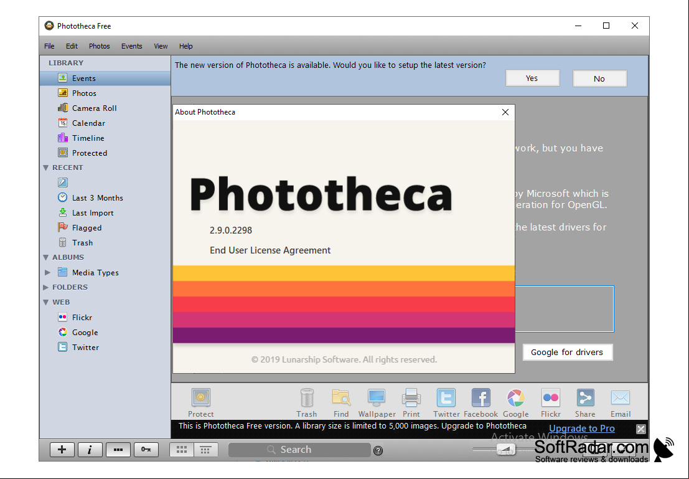The width and height of the screenshot is (689, 479).
Task: Click the version number 2.9.0.2298
Action: click(231, 230)
